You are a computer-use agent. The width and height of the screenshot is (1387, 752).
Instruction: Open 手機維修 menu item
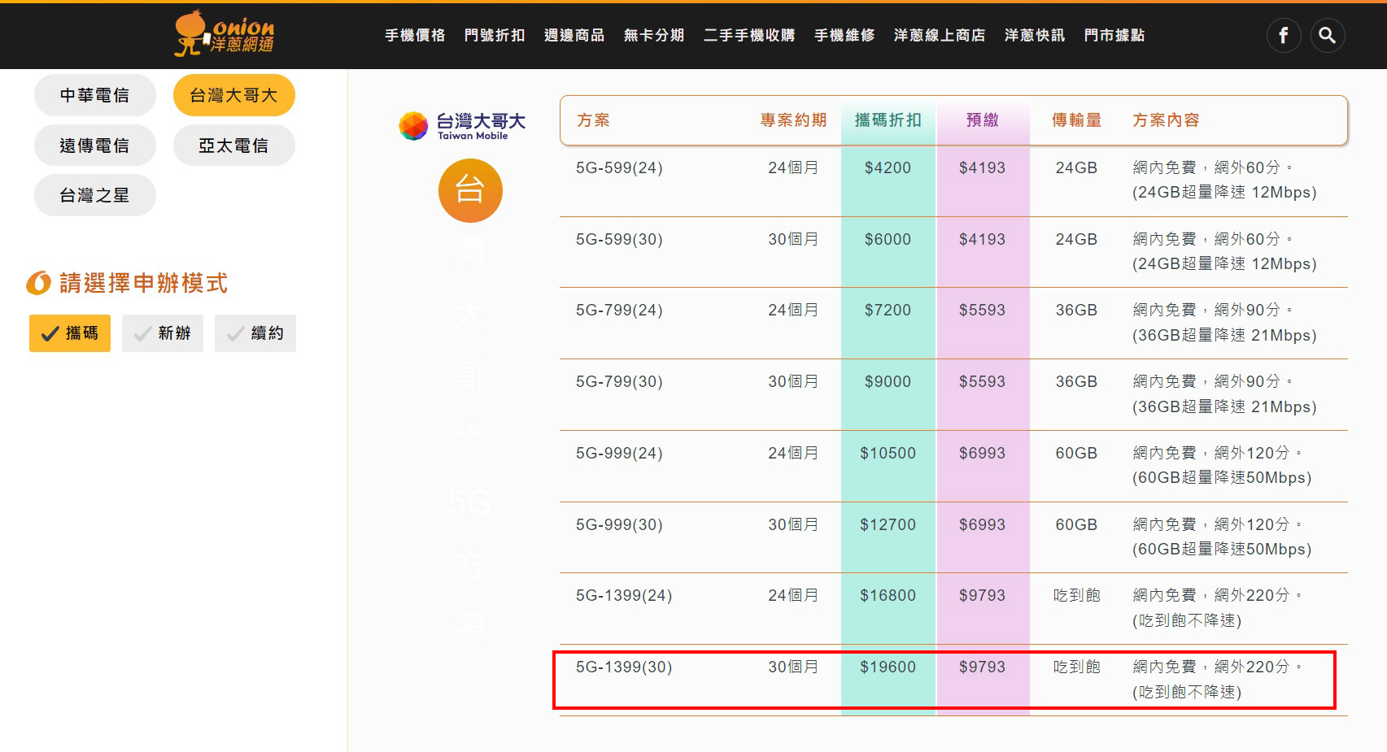coord(844,36)
